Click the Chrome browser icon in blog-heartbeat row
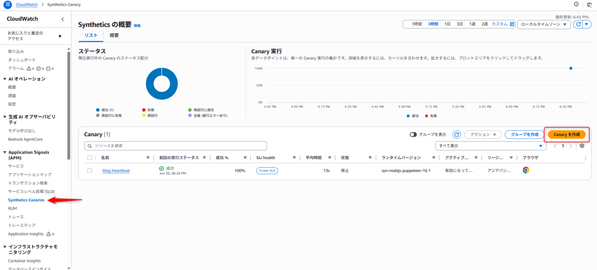597x270 pixels. click(x=526, y=170)
